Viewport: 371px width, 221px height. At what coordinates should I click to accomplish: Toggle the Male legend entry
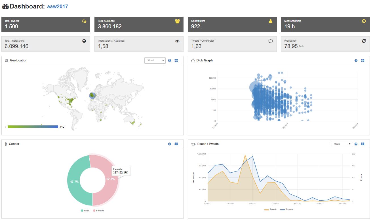[x=85, y=211]
